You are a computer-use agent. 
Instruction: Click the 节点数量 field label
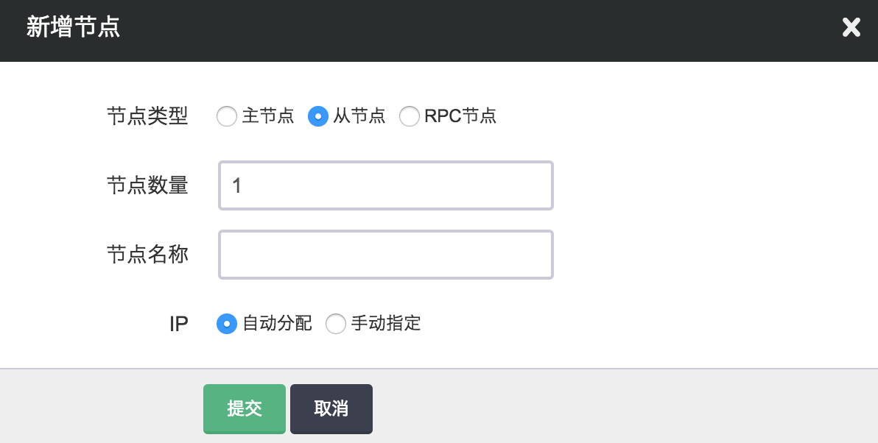[147, 185]
